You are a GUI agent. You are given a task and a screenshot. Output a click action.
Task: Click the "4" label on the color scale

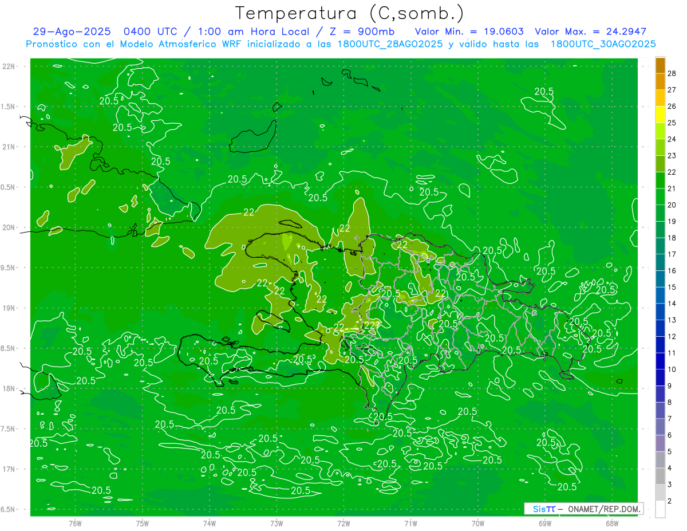point(670,468)
